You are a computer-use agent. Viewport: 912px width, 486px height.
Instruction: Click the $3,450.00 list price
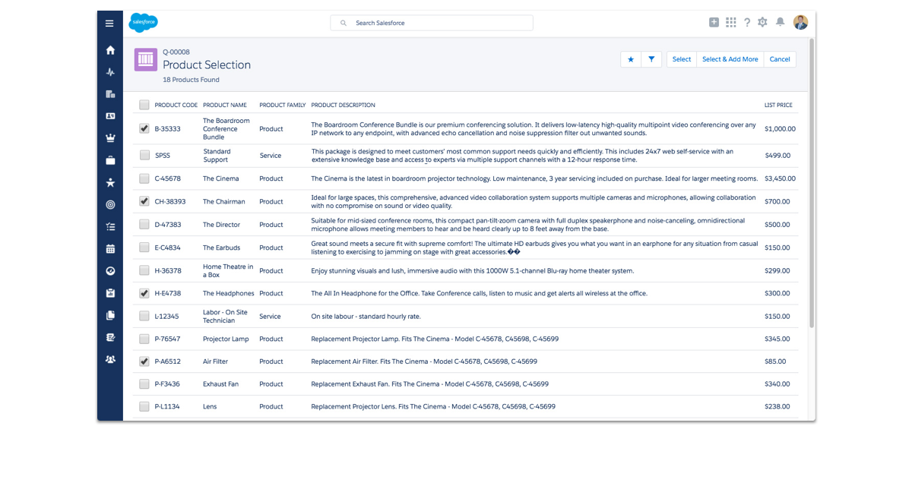781,178
